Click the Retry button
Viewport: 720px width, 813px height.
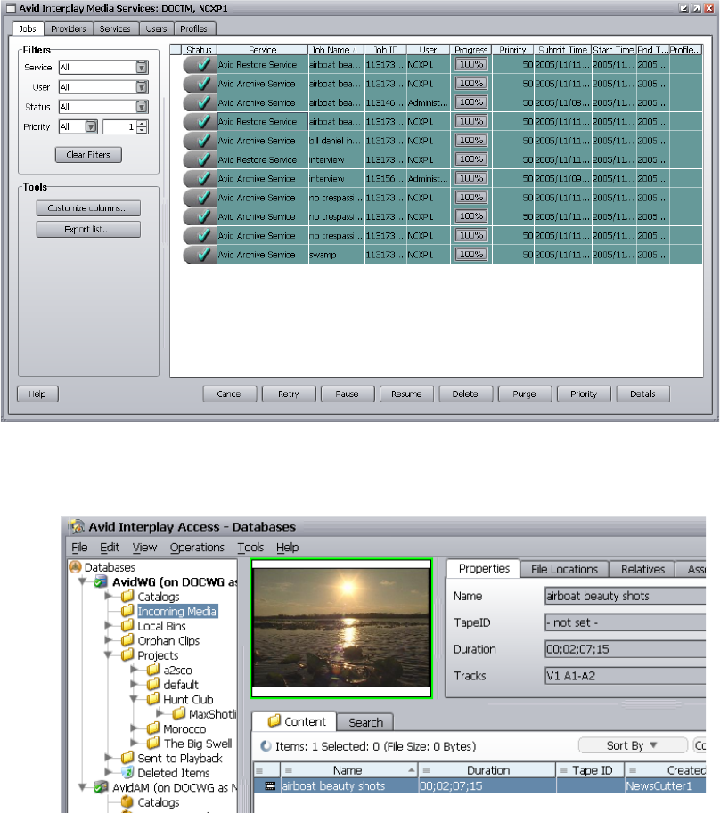pyautogui.click(x=289, y=394)
